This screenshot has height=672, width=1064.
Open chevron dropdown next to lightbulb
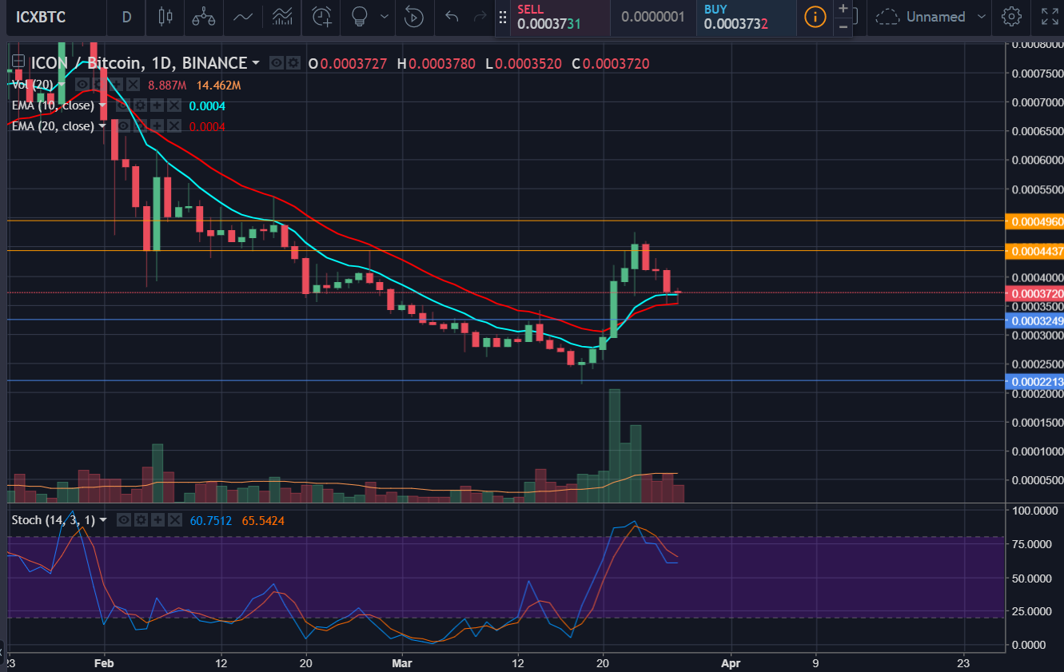click(385, 16)
